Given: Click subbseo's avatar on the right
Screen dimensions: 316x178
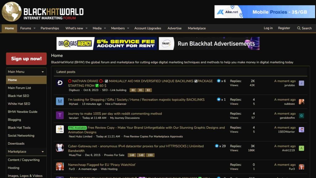Looking at the screenshot, I should click(301, 102).
